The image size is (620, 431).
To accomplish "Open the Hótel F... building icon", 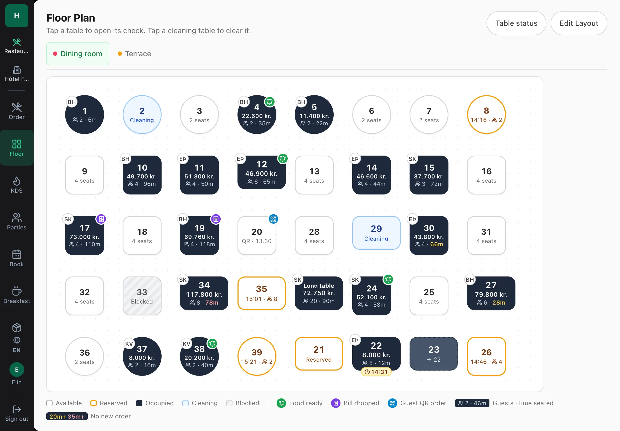I will [x=17, y=70].
